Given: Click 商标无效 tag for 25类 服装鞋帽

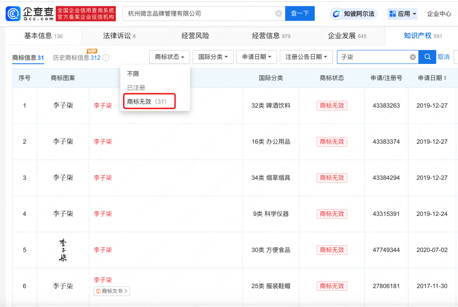Looking at the screenshot, I should click(332, 286).
